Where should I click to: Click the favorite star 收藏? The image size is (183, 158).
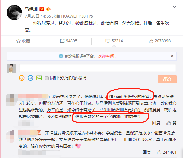point(23,41)
